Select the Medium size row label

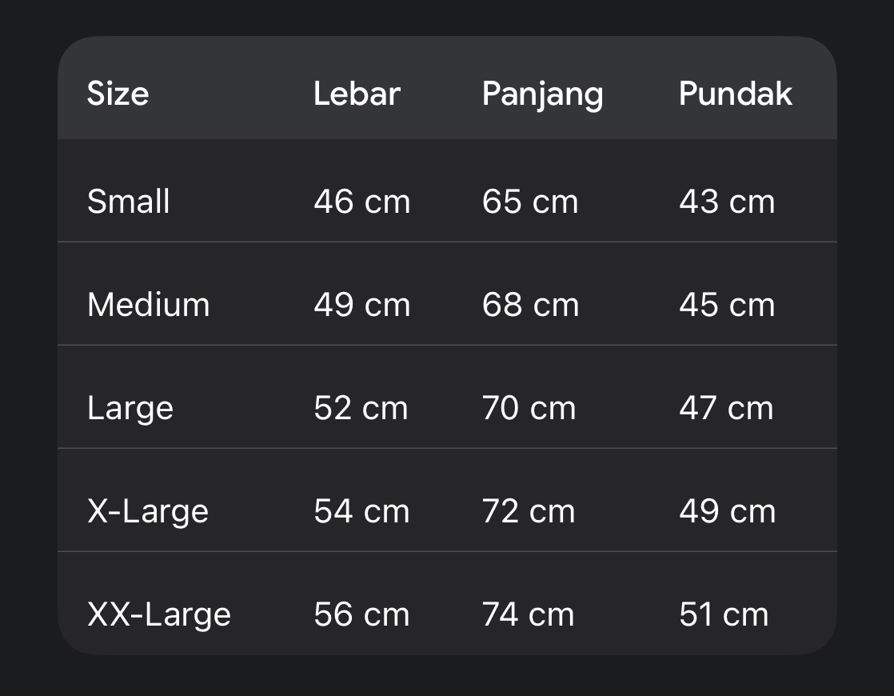coord(148,305)
